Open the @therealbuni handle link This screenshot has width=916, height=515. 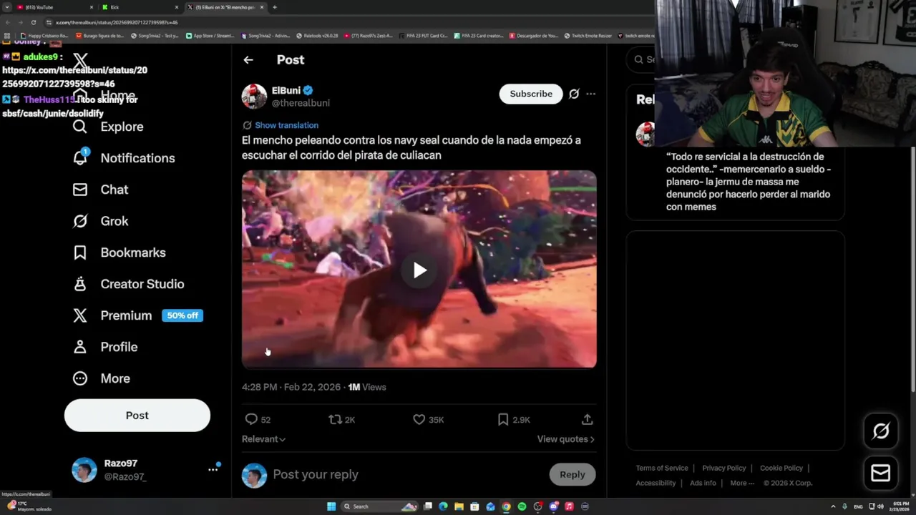[301, 103]
